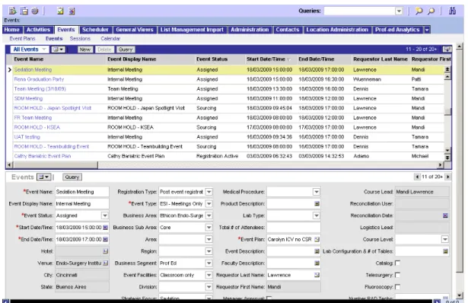This screenshot has width=468, height=303.
Task: Click the New Query magnifier icon with star
Action: point(419,11)
